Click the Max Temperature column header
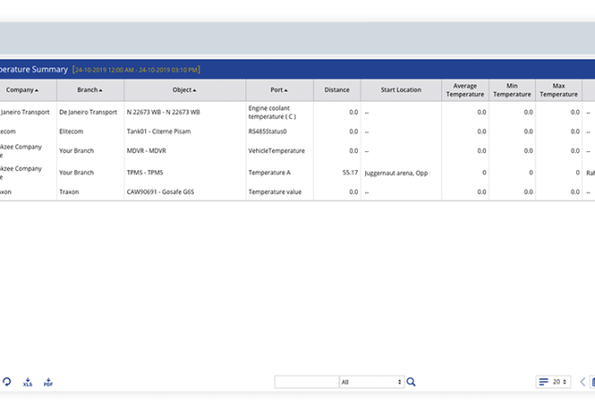Image resolution: width=595 pixels, height=414 pixels. click(558, 90)
